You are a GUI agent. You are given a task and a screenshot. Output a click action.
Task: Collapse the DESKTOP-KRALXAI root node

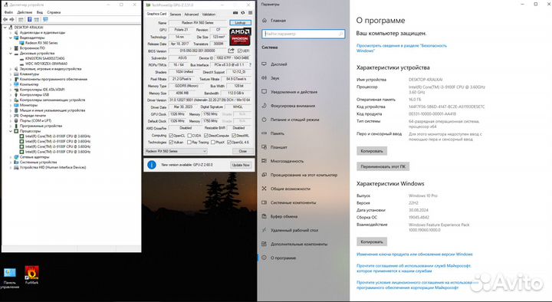click(x=5, y=27)
